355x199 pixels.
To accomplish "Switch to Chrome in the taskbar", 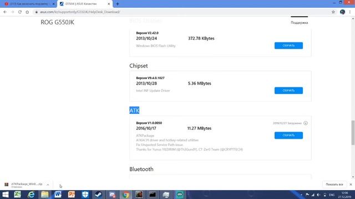I will click(126, 195).
